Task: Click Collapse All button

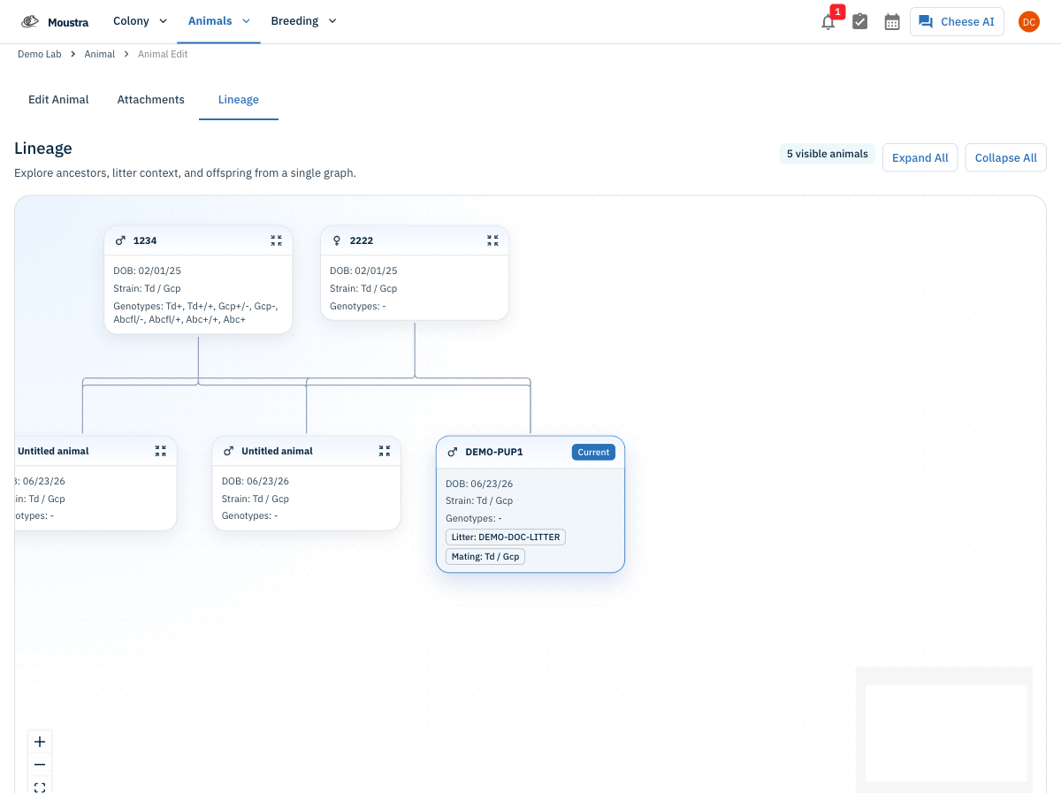Action: point(1006,157)
